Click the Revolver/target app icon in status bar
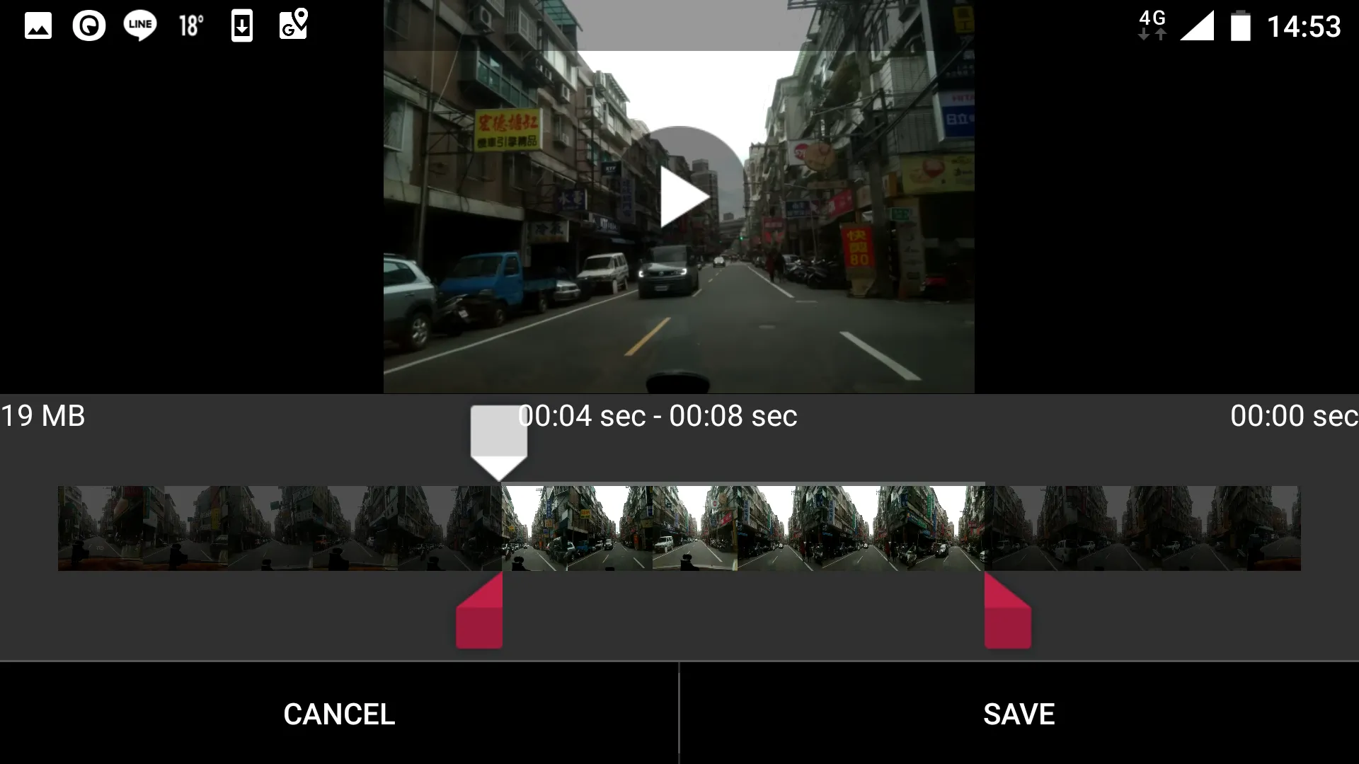This screenshot has height=764, width=1359. (x=88, y=25)
